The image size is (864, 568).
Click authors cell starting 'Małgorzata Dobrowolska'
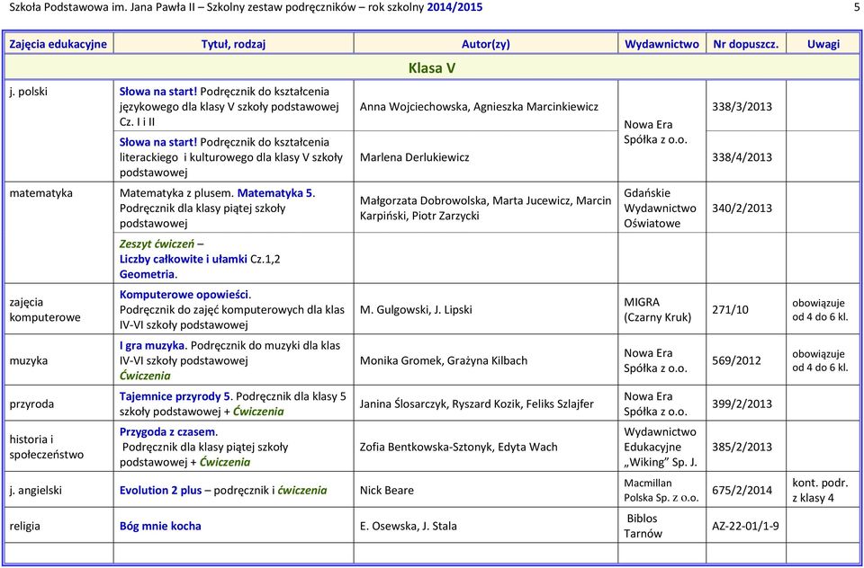(485, 208)
